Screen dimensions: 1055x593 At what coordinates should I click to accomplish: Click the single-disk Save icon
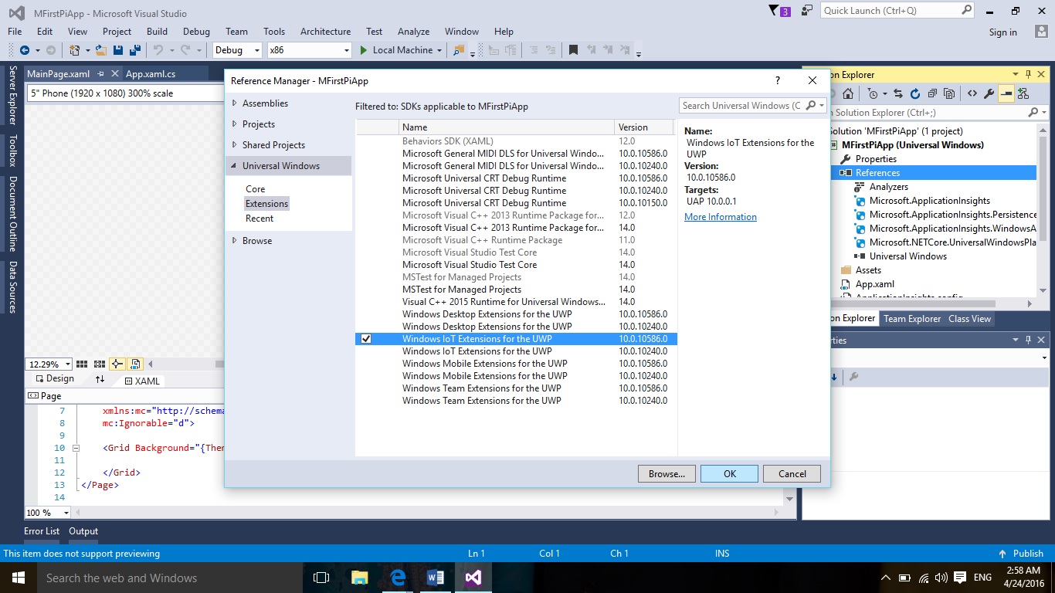pyautogui.click(x=118, y=50)
